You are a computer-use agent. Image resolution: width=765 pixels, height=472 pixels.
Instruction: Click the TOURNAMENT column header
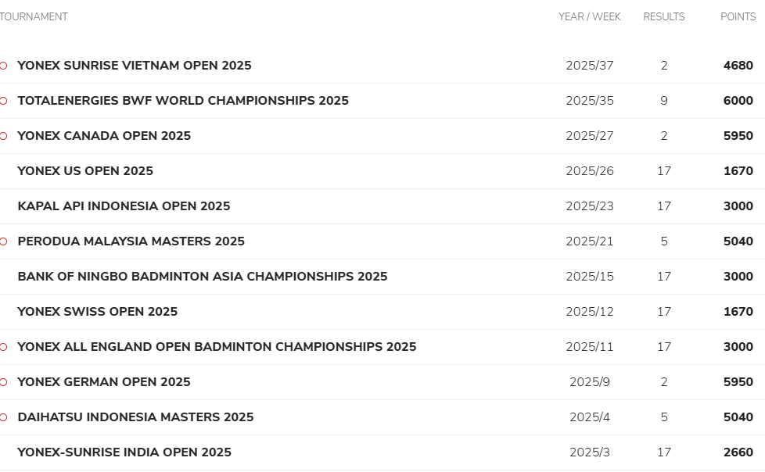pos(34,16)
